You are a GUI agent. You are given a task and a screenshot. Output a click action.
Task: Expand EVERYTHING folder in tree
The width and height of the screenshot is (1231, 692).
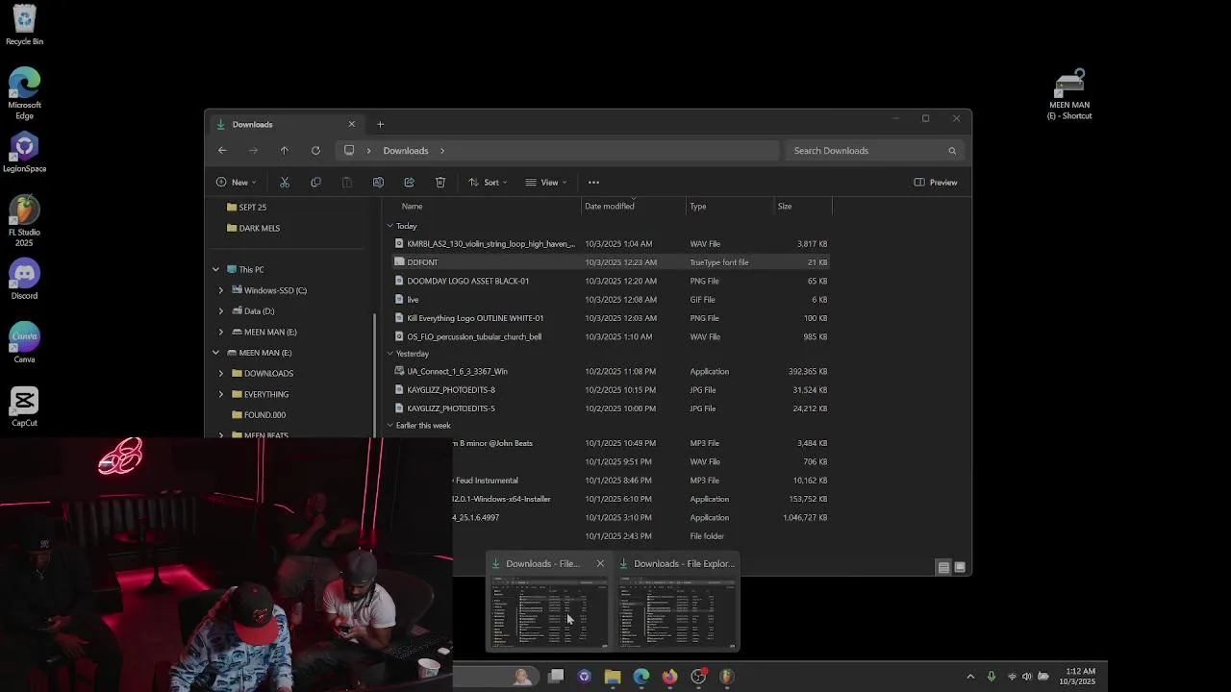coord(221,394)
